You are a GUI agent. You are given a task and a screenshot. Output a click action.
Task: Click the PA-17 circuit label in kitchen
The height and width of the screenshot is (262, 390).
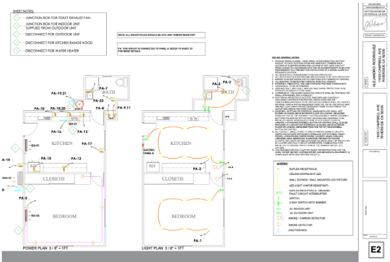pos(85,144)
